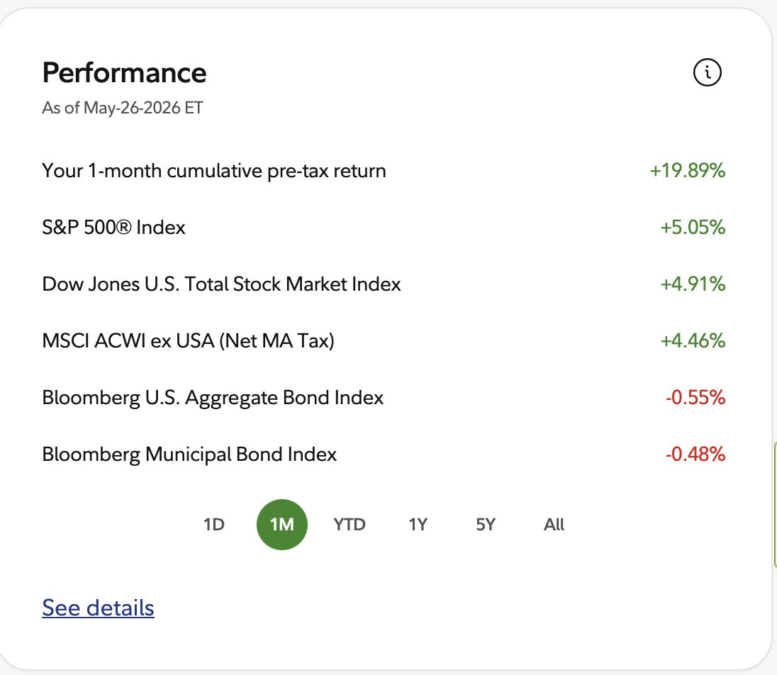This screenshot has height=675, width=777.
Task: Click the +5.05% S&P value
Action: coord(693,228)
